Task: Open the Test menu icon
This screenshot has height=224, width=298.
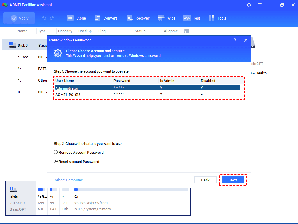Action: point(187,18)
